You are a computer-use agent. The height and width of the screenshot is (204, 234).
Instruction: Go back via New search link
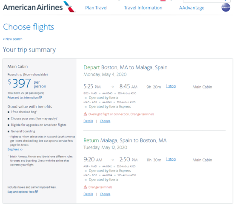pyautogui.click(x=13, y=39)
